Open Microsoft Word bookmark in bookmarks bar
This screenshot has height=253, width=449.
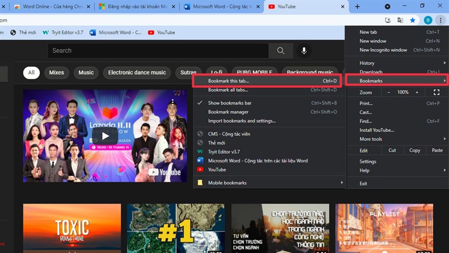pos(116,33)
